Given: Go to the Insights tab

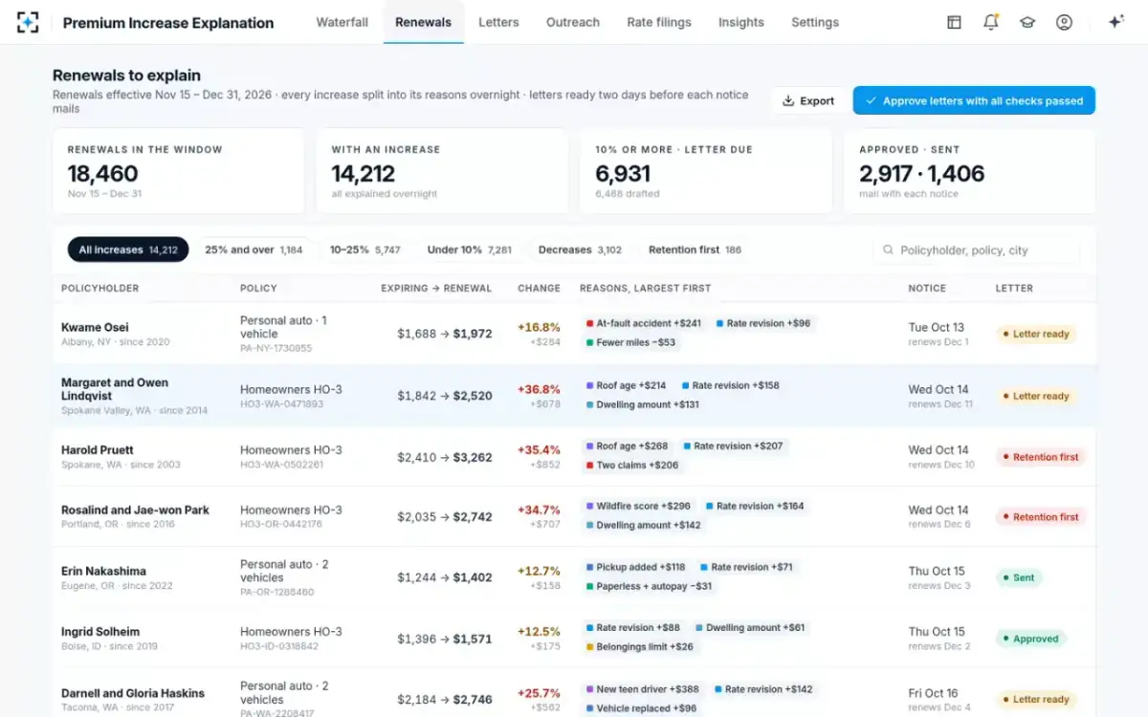Looking at the screenshot, I should pyautogui.click(x=741, y=22).
